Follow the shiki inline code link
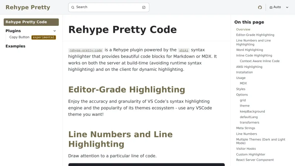Screen dimensions: 295x166 tap(183, 50)
